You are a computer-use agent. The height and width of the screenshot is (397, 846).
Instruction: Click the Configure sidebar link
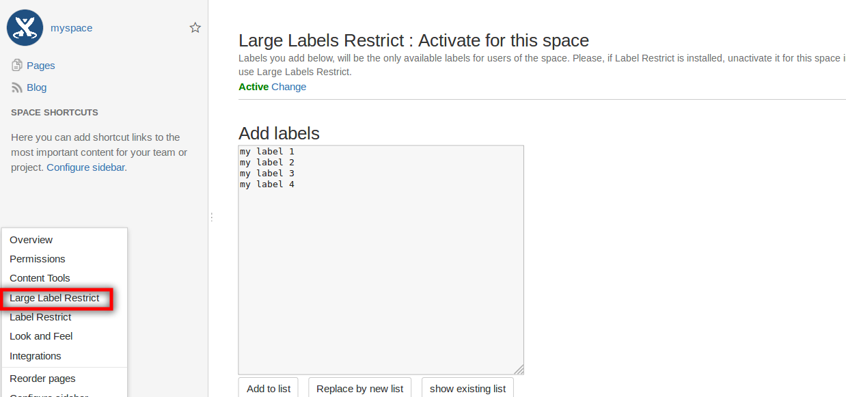(85, 167)
